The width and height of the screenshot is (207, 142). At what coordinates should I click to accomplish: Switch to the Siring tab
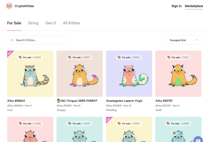click(x=33, y=23)
